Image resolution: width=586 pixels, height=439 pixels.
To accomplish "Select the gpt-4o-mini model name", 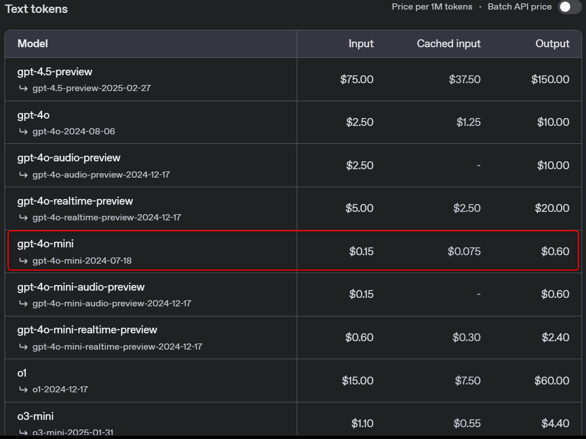I will point(45,244).
